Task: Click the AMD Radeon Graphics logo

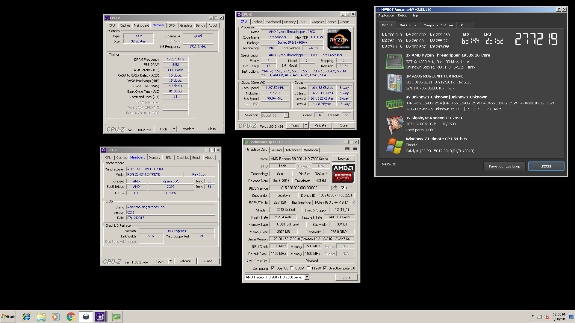Action: pos(343,173)
